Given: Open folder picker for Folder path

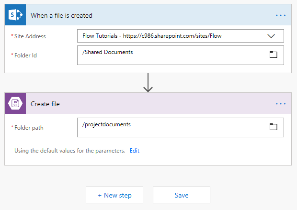Looking at the screenshot, I should pos(274,126).
